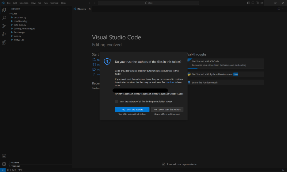Close the Welcome tab
Image resolution: width=287 pixels, height=172 pixels.
[x=90, y=9]
